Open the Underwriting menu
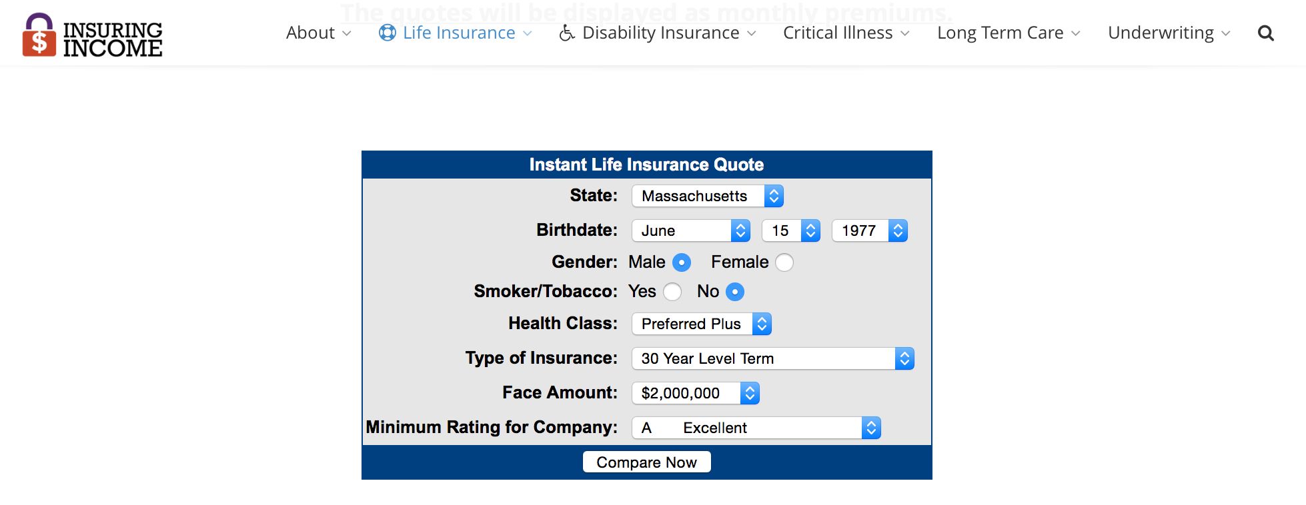This screenshot has height=505, width=1306. [x=1161, y=33]
